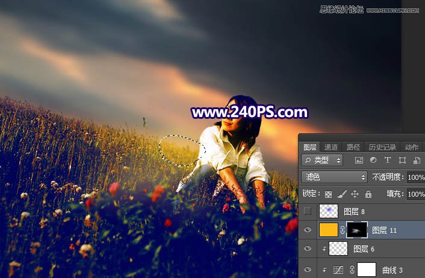Select white mask thumbnail of 曲线 3
Screen dimensions: 425x278
point(367,270)
